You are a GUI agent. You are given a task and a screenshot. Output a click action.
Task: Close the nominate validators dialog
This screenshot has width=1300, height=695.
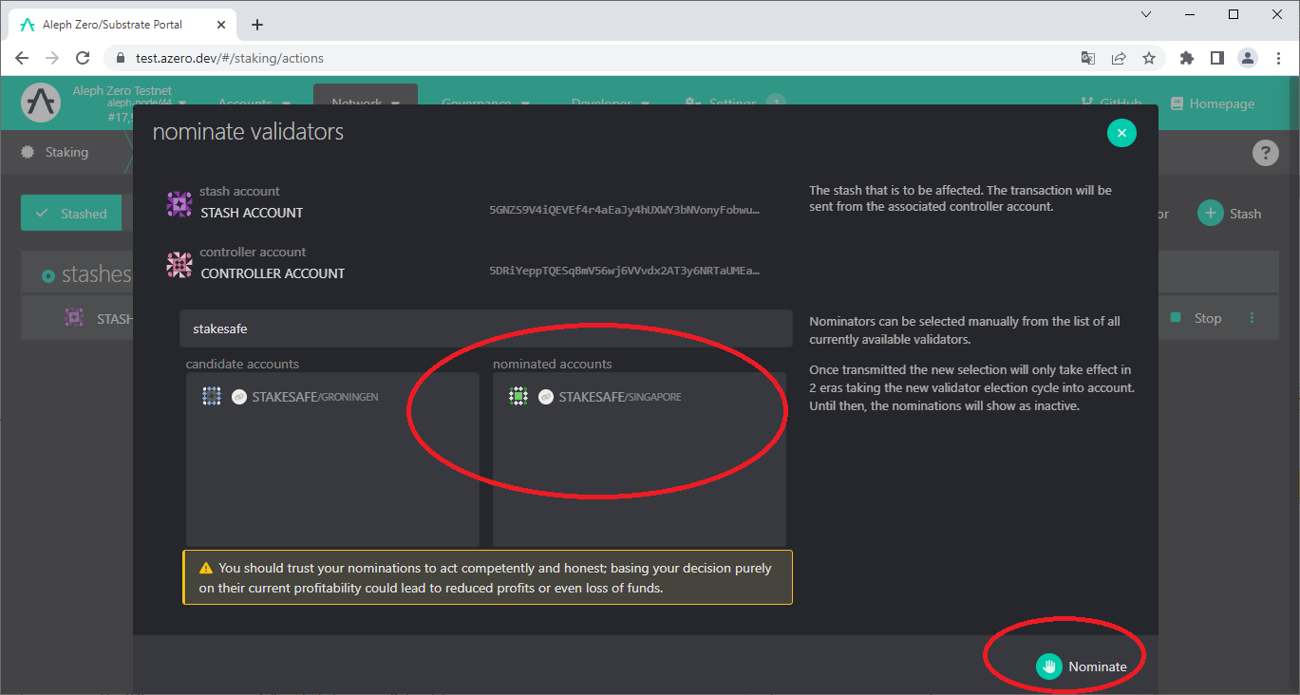(x=1121, y=133)
